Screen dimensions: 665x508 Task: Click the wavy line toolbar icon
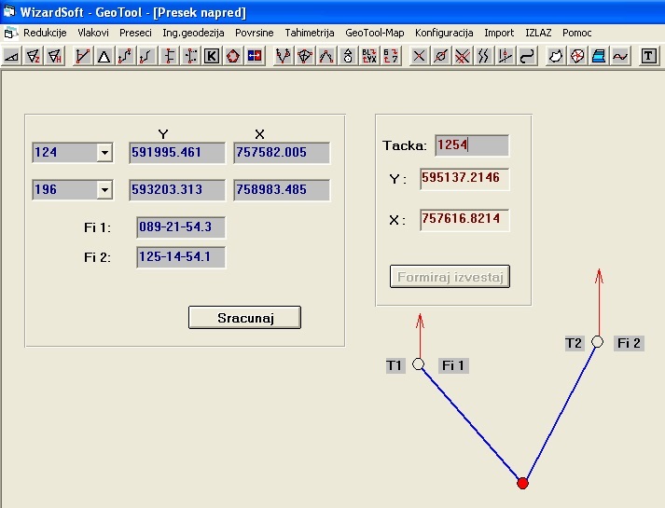click(620, 56)
